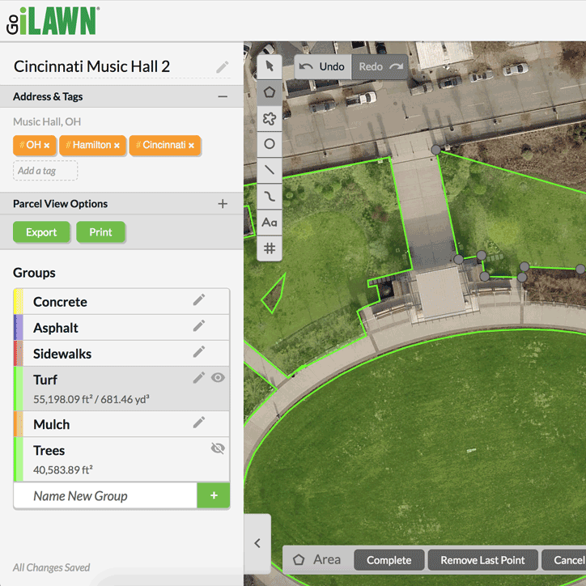Click the Concrete yellow color swatch
This screenshot has width=586, height=586.
point(19,302)
